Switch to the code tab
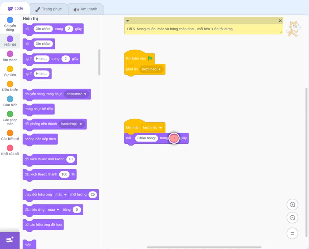 pyautogui.click(x=15, y=8)
